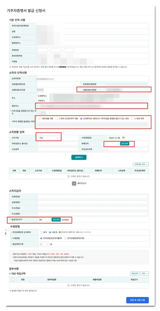Check the select-all box in 첨부서류 table
This screenshot has height=311, width=160.
(13, 280)
